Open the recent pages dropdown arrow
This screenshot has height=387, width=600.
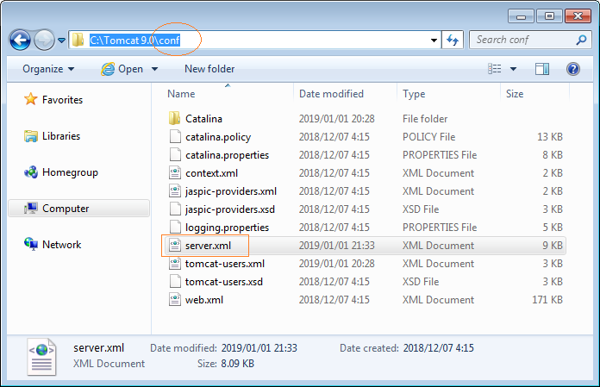click(x=61, y=41)
